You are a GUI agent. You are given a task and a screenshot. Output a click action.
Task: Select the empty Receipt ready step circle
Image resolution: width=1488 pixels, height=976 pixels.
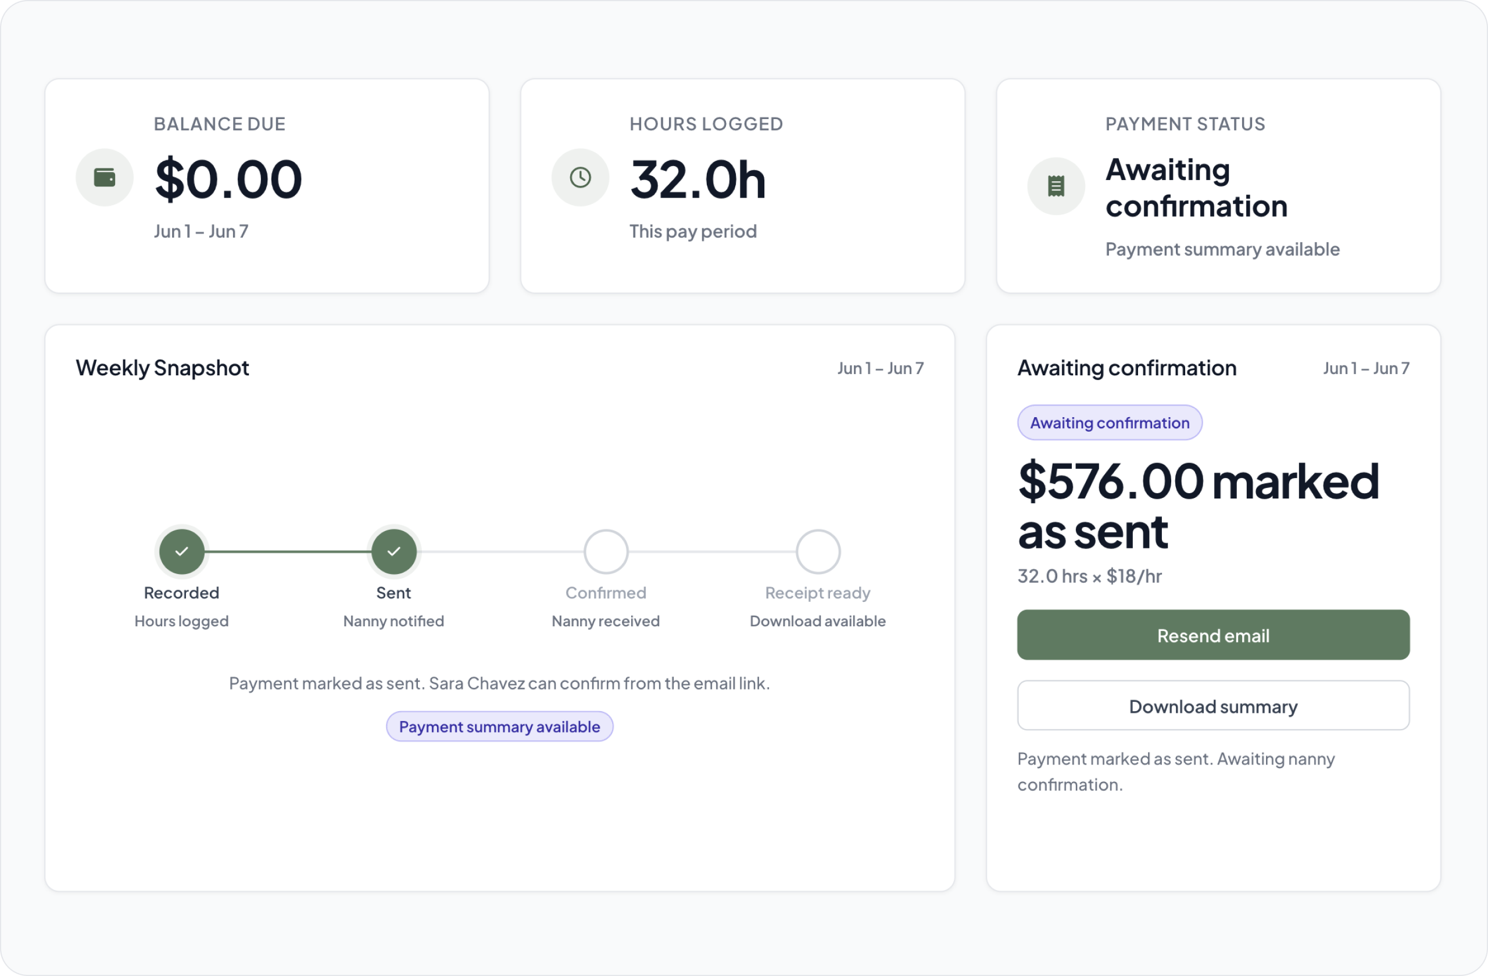click(x=818, y=552)
